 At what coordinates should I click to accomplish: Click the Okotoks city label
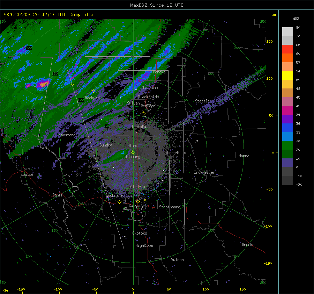tap(140, 233)
